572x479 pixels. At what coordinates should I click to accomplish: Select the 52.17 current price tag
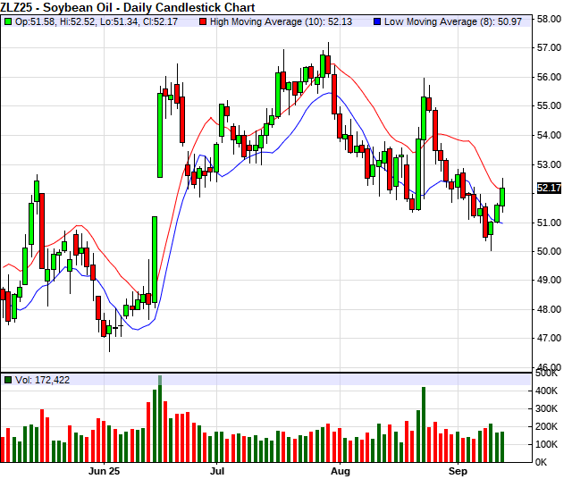click(x=549, y=189)
